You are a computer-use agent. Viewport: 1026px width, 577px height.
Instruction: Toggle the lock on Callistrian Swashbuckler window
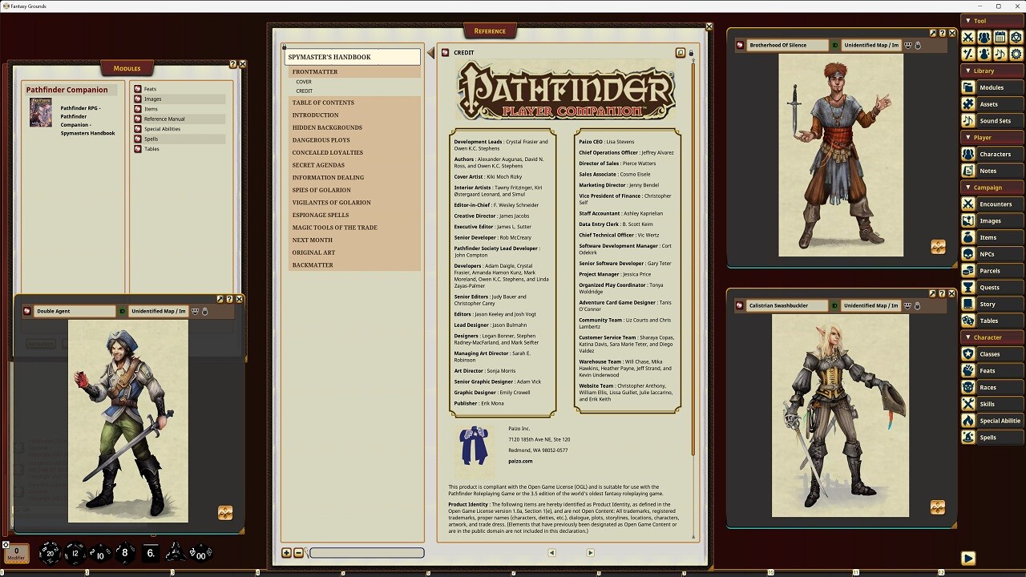click(918, 305)
